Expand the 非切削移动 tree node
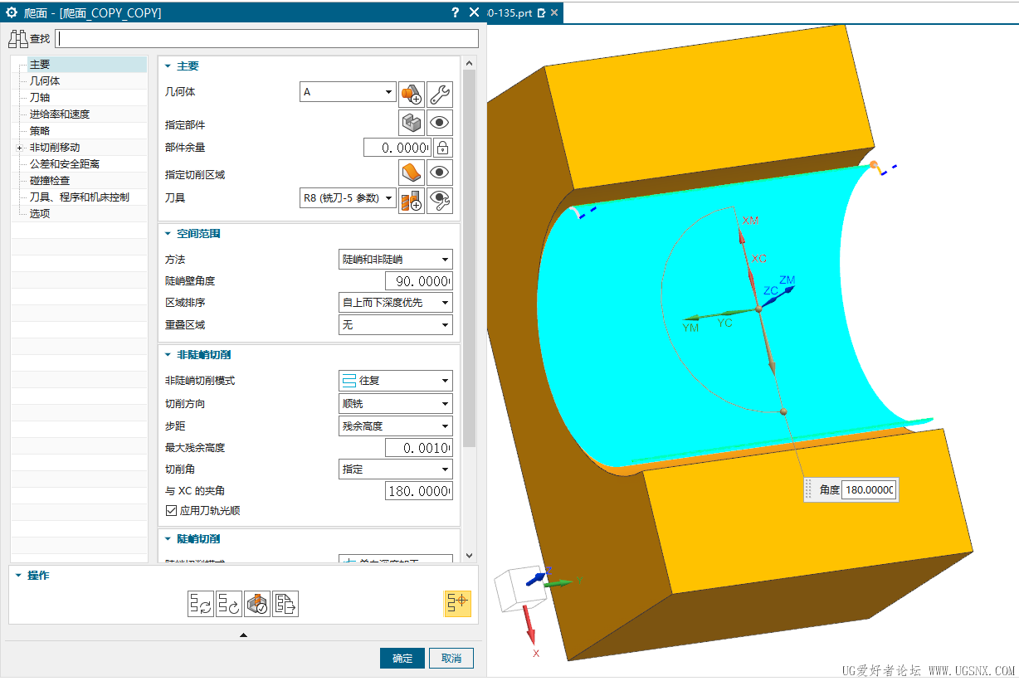This screenshot has width=1019, height=681. pos(20,148)
